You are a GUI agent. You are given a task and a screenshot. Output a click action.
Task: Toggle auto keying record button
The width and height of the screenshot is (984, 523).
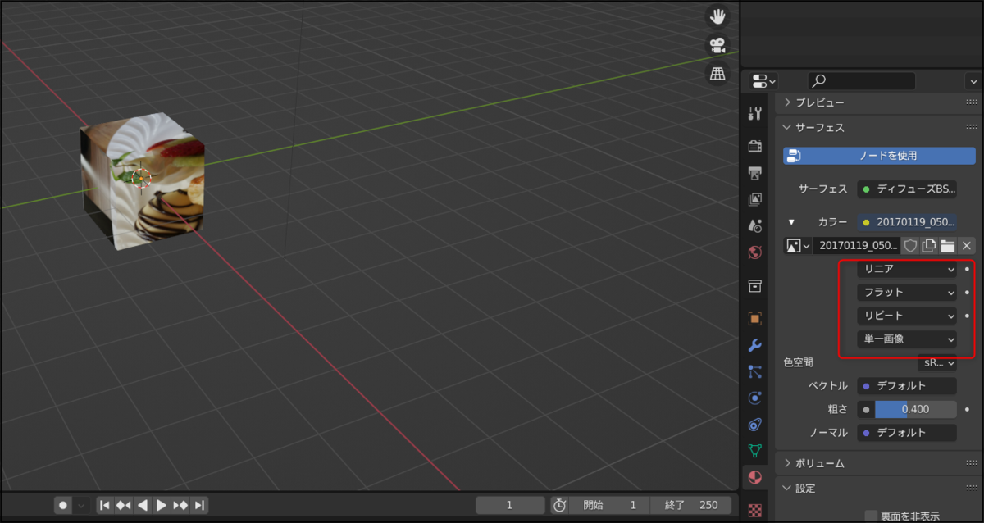coord(63,505)
